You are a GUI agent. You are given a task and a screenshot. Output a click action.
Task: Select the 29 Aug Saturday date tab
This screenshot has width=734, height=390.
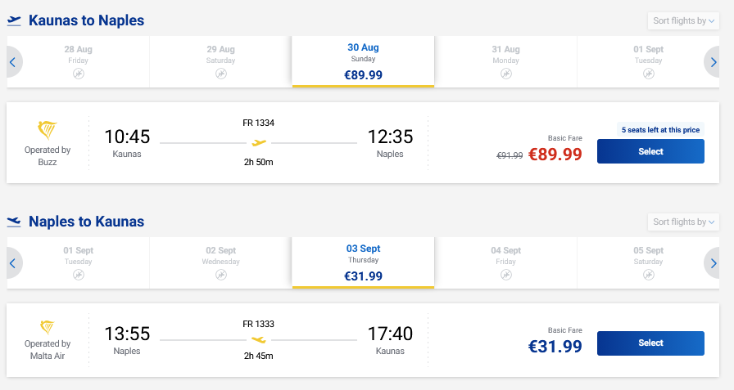(221, 61)
